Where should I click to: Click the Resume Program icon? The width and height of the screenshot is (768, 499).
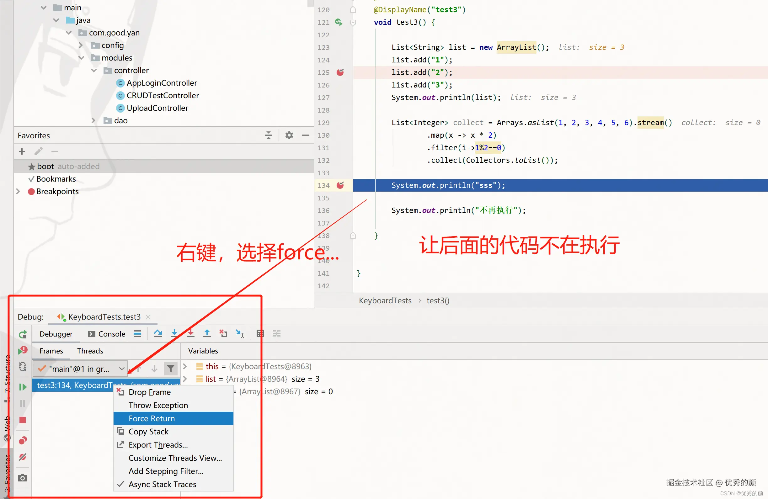pyautogui.click(x=23, y=387)
